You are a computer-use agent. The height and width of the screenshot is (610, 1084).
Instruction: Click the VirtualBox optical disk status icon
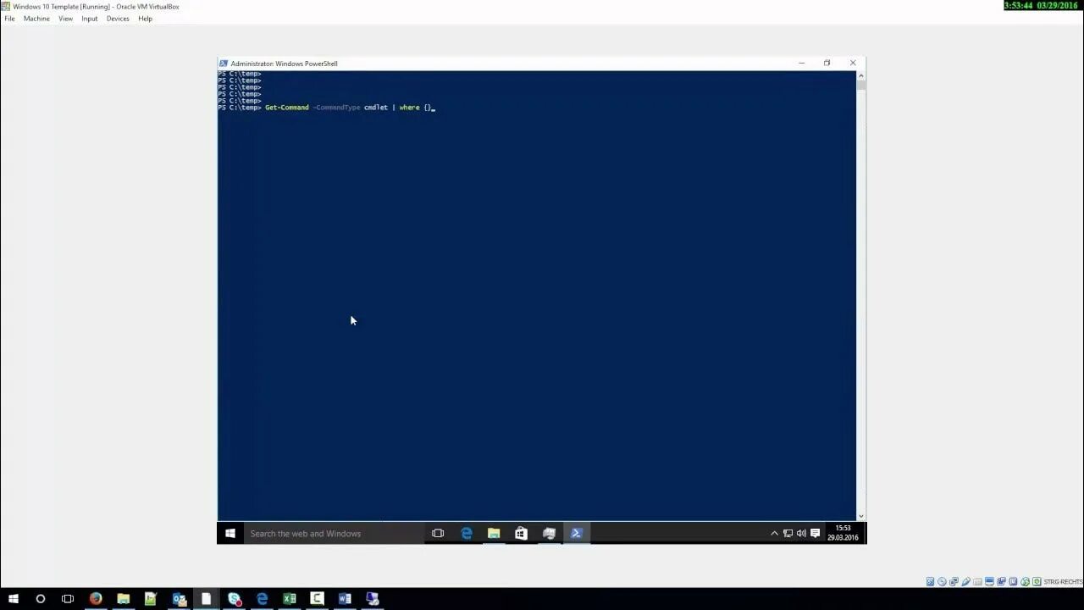click(x=942, y=581)
